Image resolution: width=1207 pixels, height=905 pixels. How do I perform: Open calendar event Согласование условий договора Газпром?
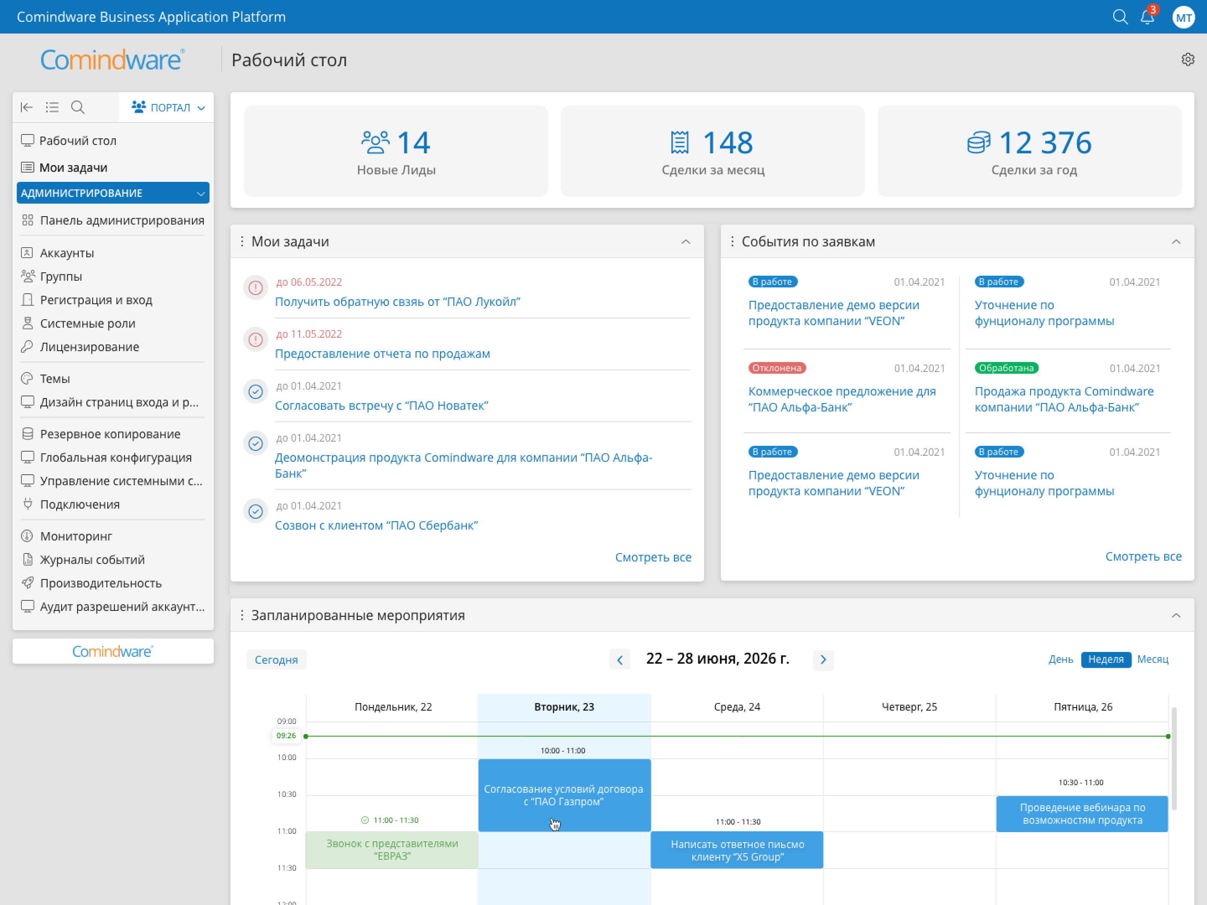(x=564, y=795)
